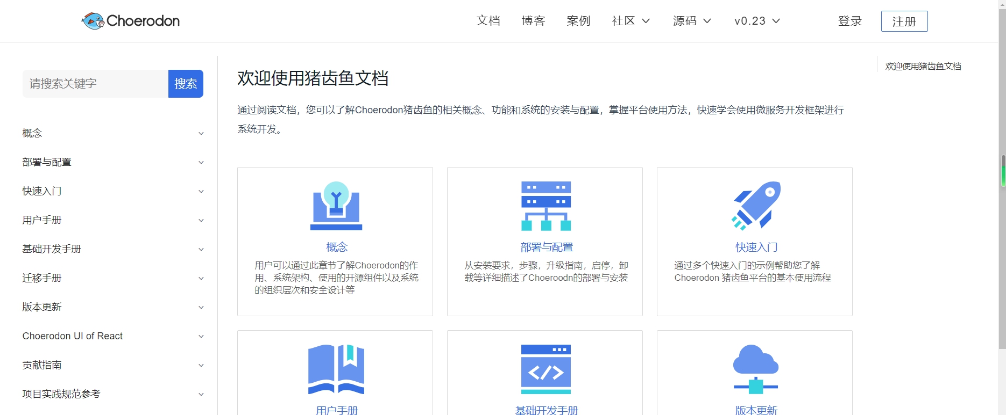Open the 案例 nav item
The width and height of the screenshot is (1006, 415).
click(579, 21)
